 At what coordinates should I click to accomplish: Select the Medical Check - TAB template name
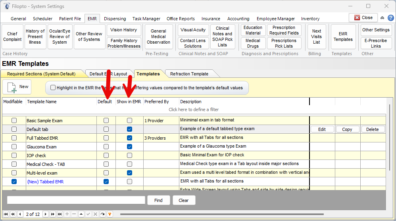click(x=46, y=164)
